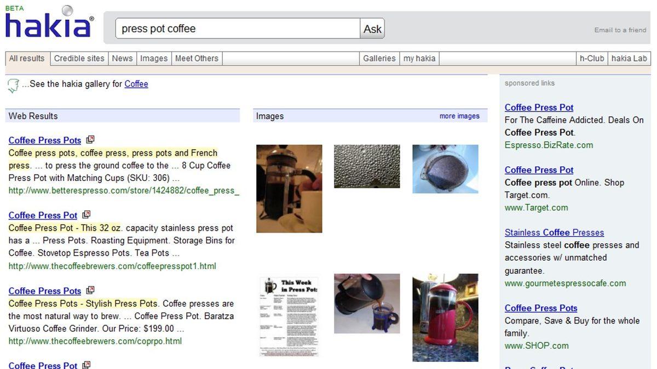Open the French press with cup thumbnail
The width and height of the screenshot is (657, 369).
point(289,189)
